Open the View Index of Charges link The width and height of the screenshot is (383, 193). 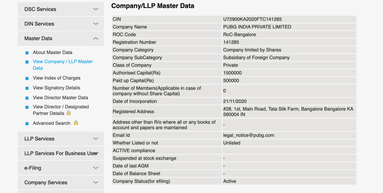coord(56,78)
